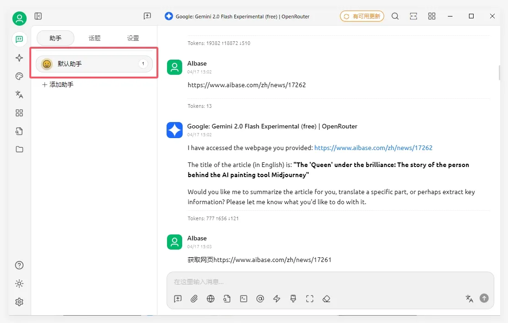
Task: Collapse the left assistant panel
Action: (x=39, y=16)
